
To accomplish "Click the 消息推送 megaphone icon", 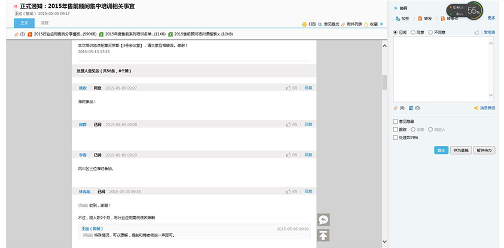I will pyautogui.click(x=476, y=108).
